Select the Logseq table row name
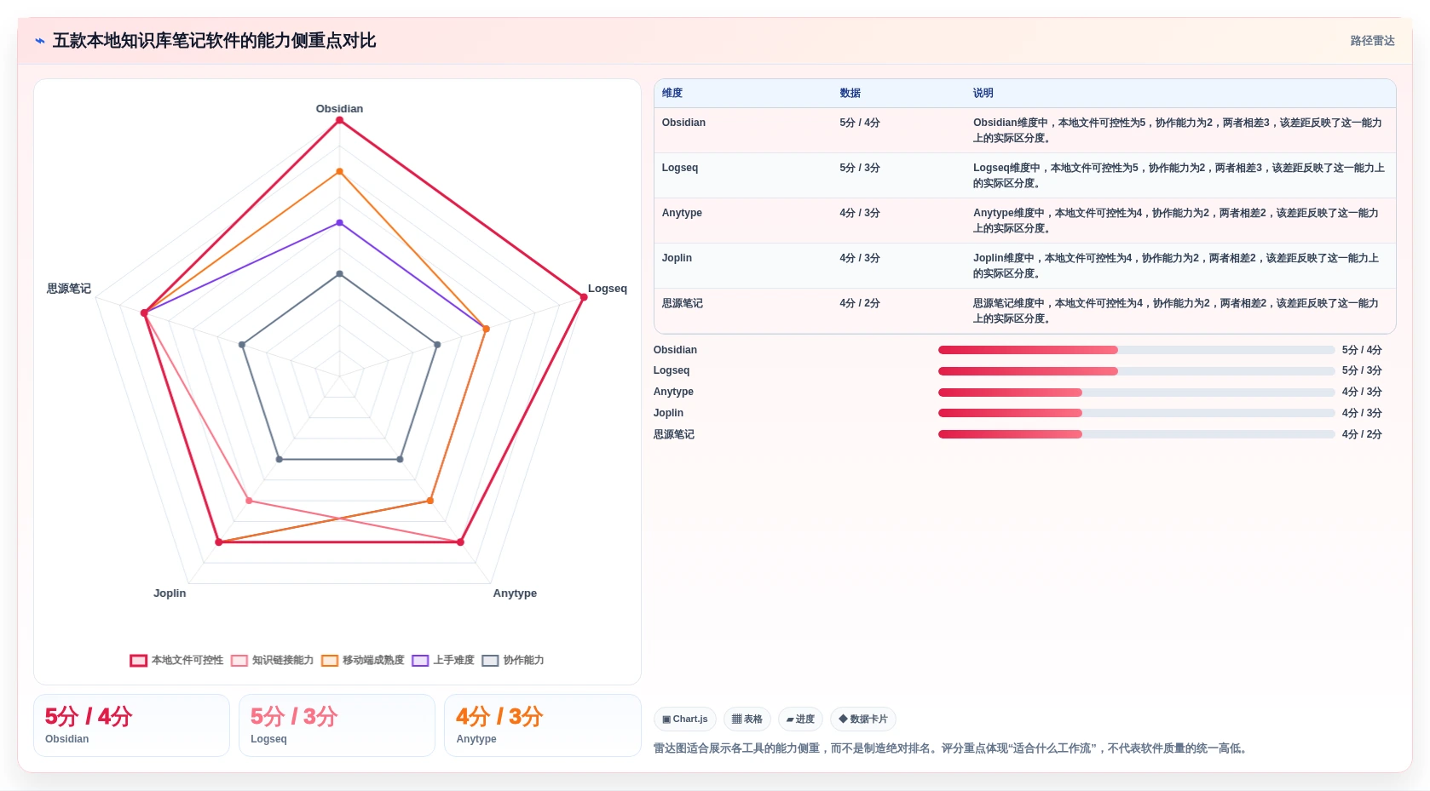 [x=680, y=168]
